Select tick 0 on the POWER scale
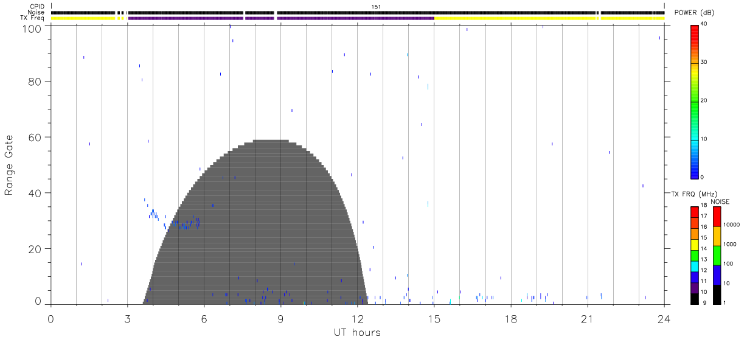The height and width of the screenshot is (345, 747). point(703,178)
